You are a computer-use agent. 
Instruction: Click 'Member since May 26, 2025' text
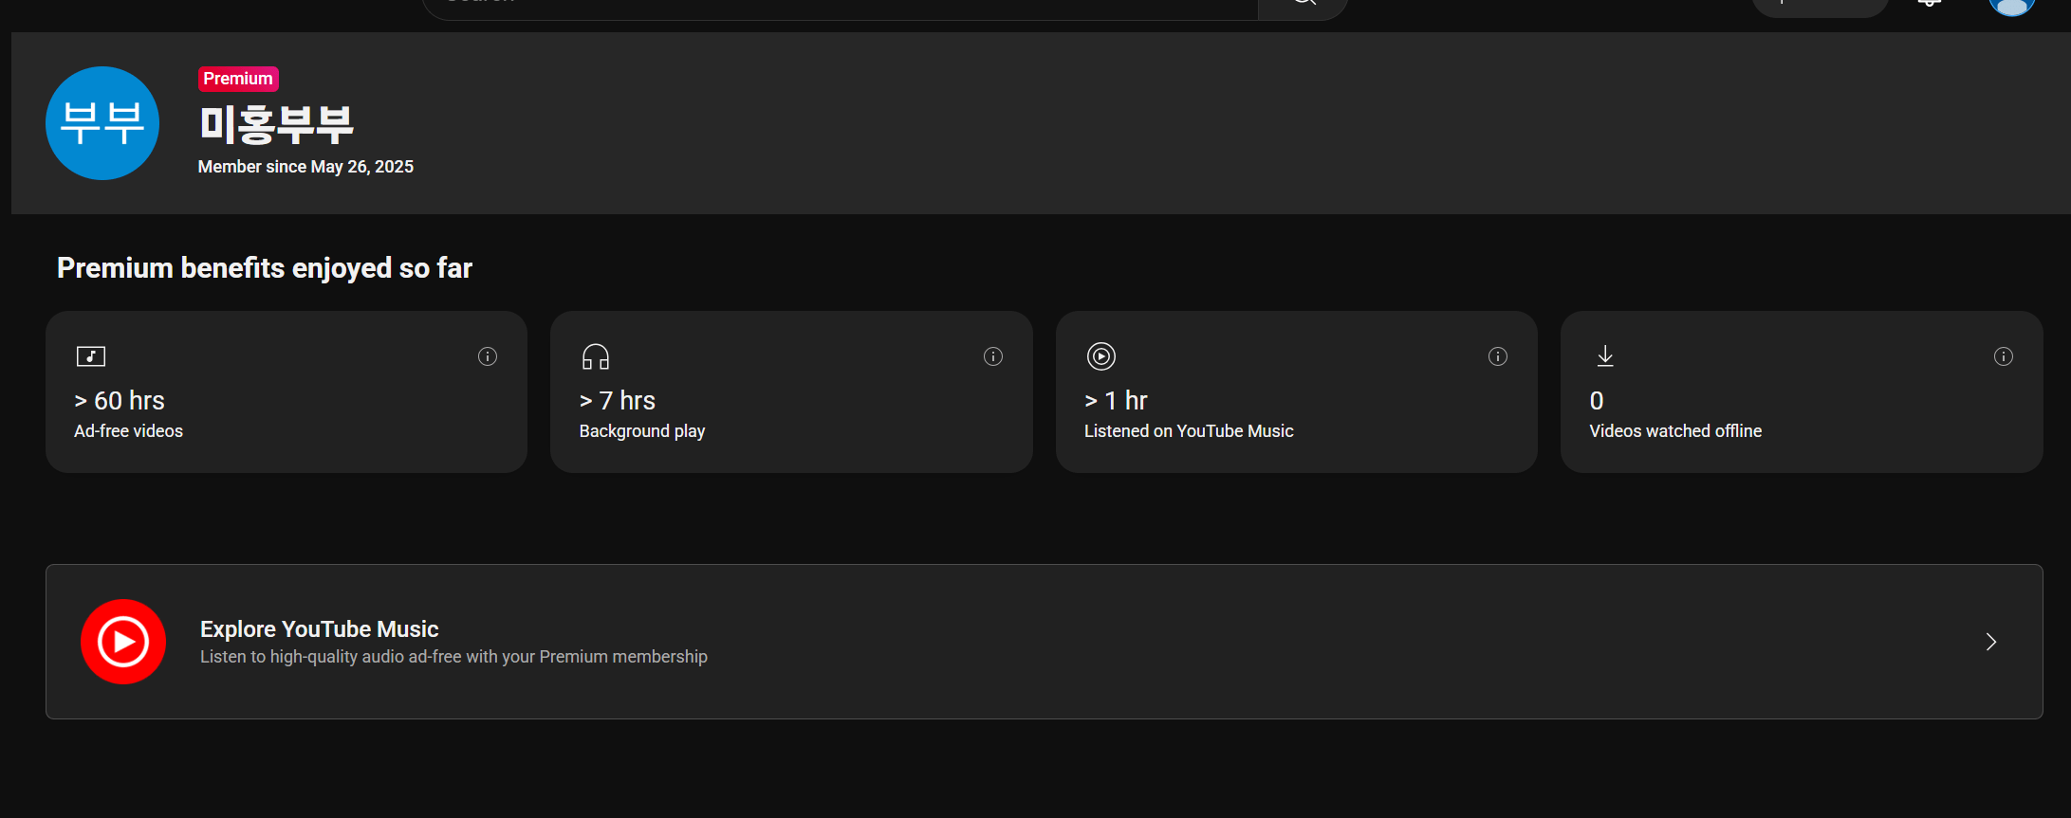305,167
